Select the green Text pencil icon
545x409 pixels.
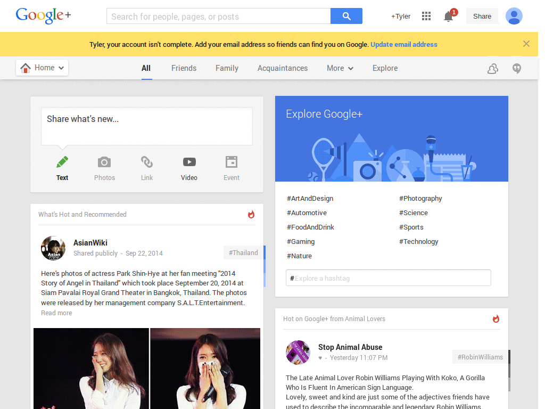[x=62, y=162]
